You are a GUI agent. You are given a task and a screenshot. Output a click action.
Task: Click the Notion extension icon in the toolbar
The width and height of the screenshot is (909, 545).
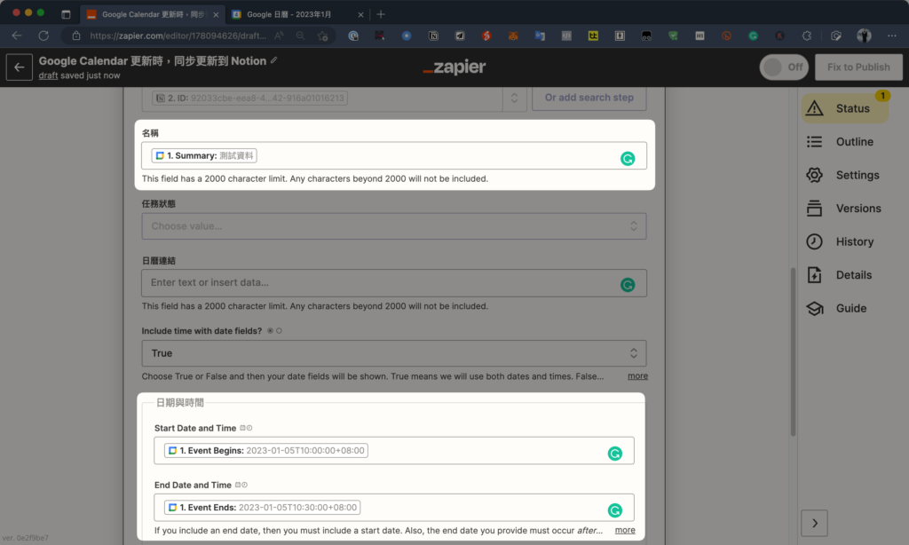coord(433,36)
